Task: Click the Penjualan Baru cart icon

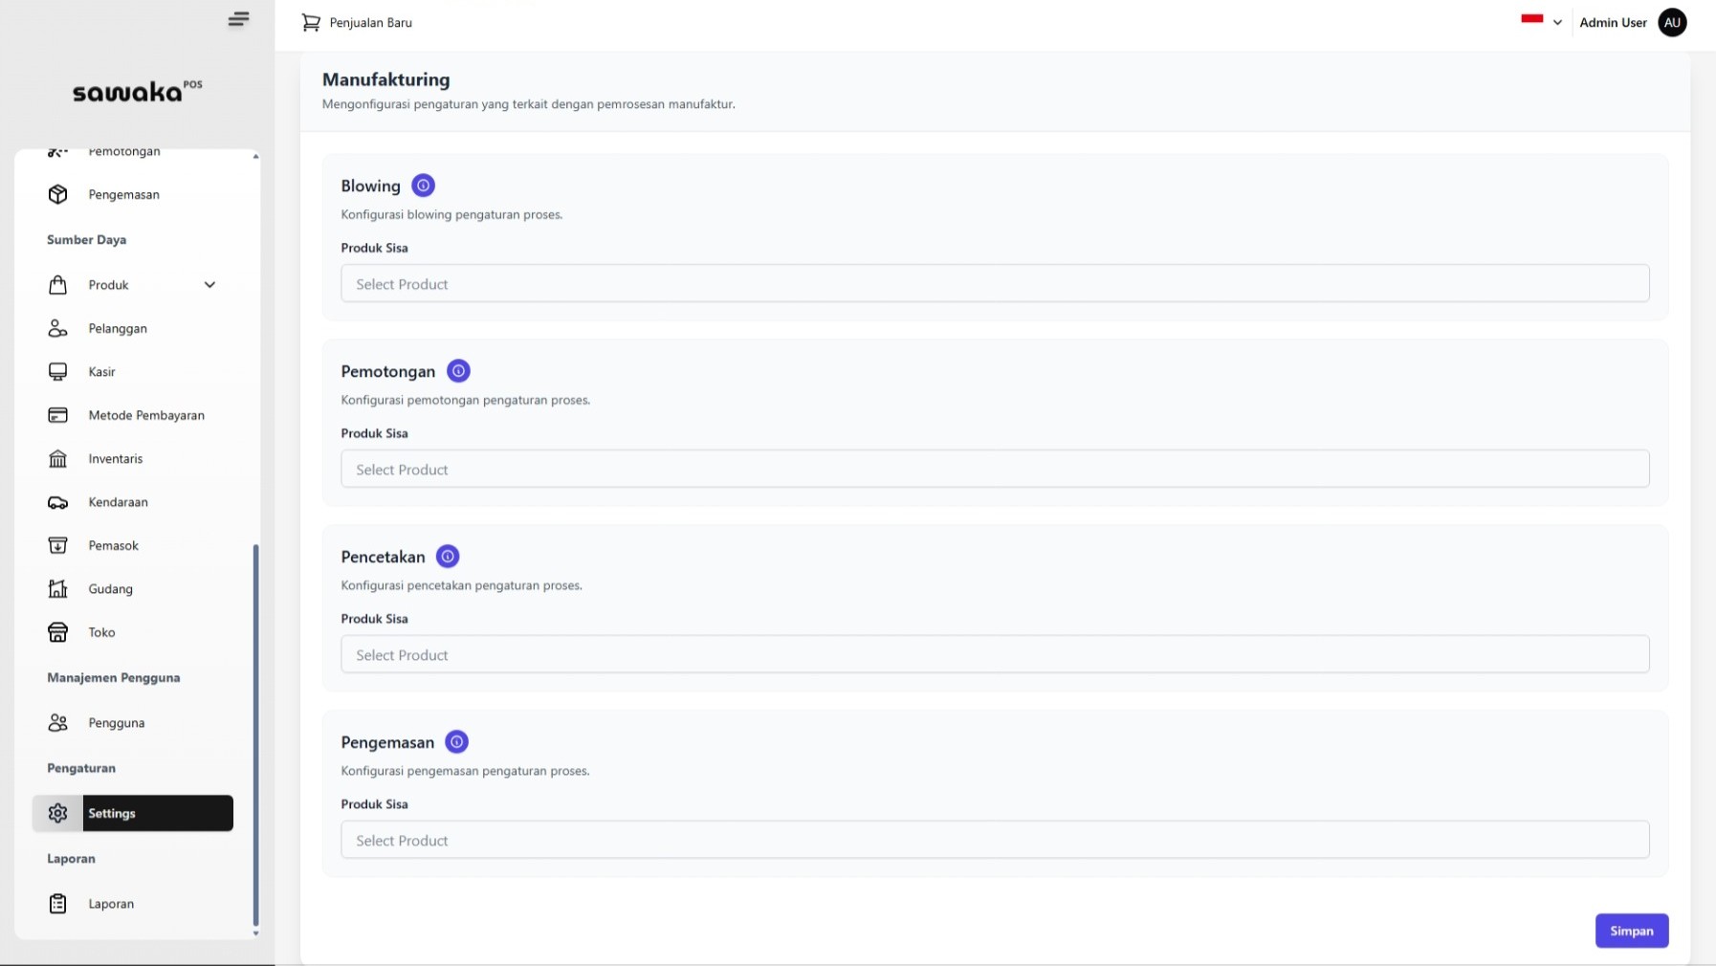Action: (311, 22)
